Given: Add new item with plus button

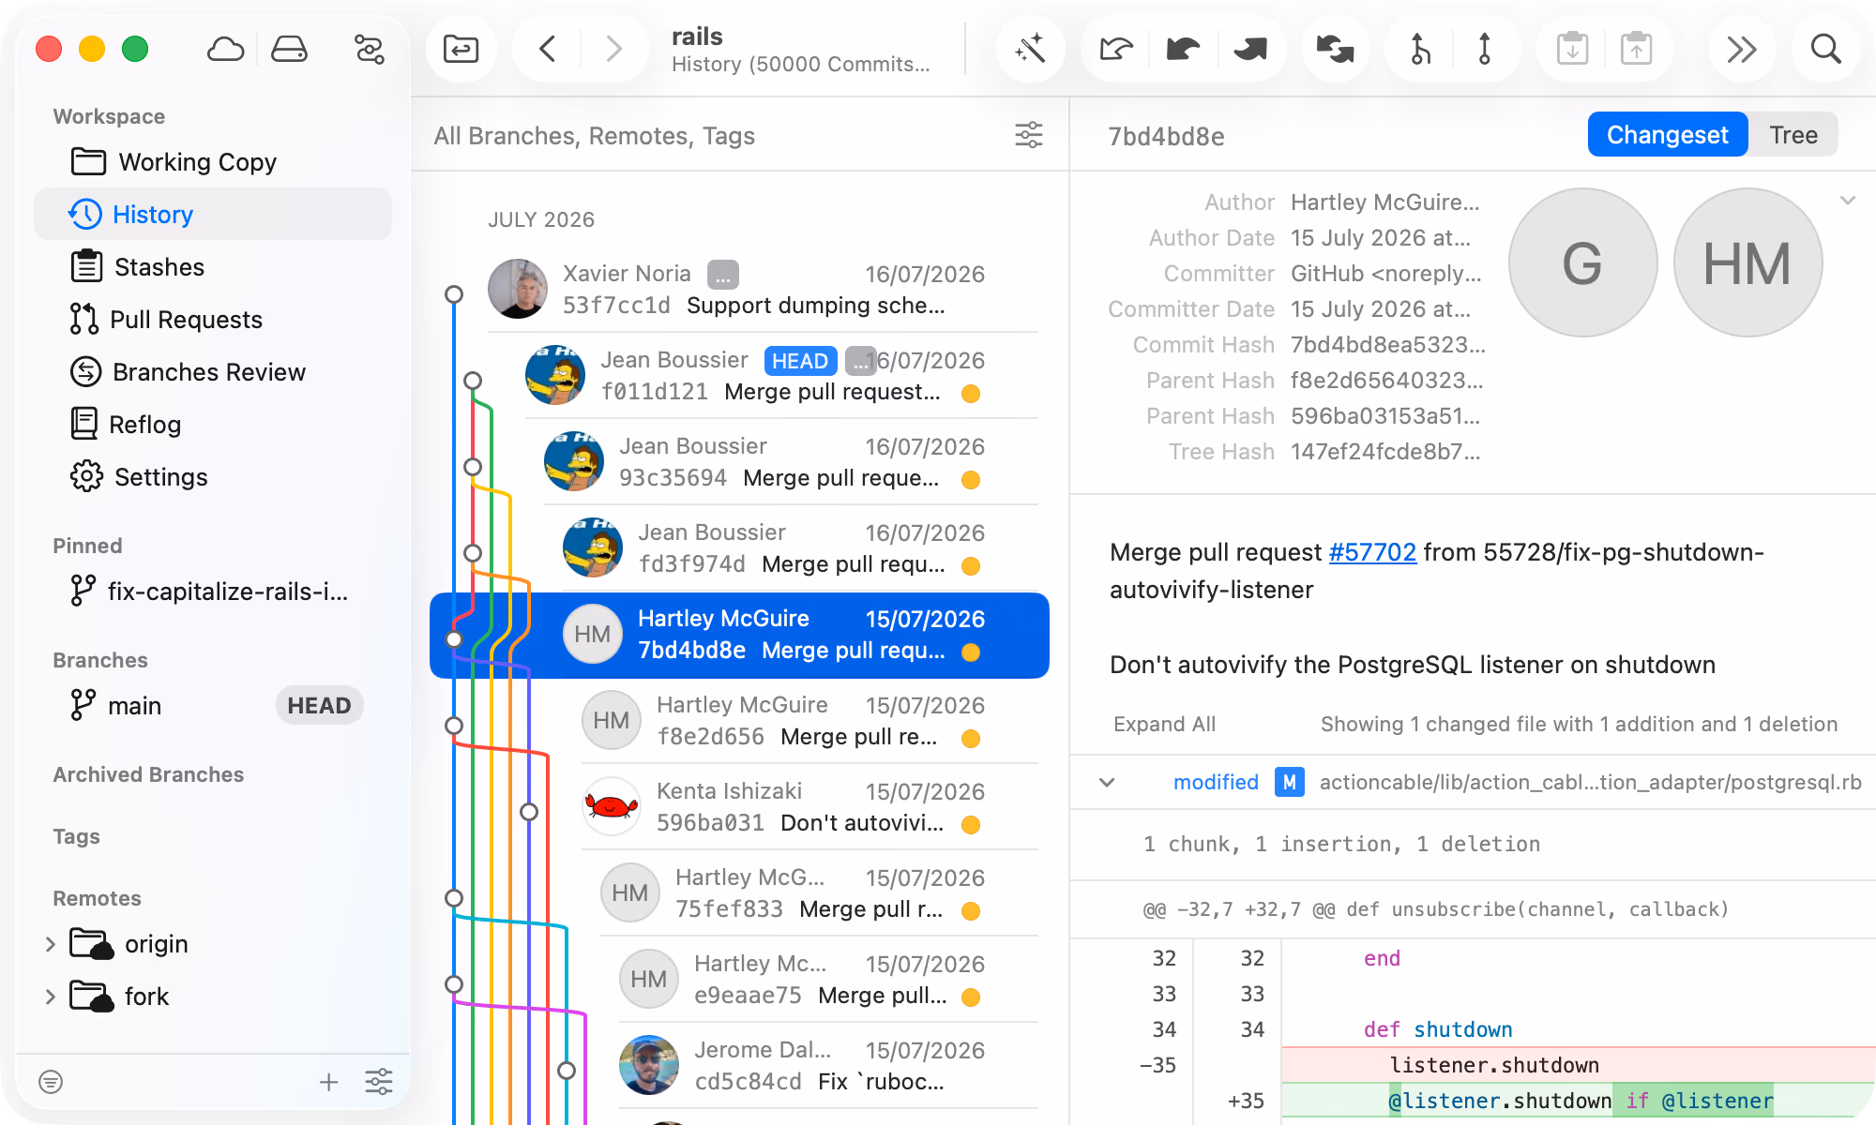Looking at the screenshot, I should 328,1082.
